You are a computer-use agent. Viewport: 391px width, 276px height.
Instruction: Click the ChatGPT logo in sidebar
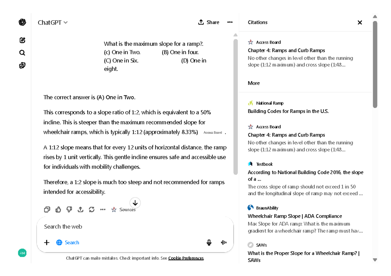coord(22,22)
